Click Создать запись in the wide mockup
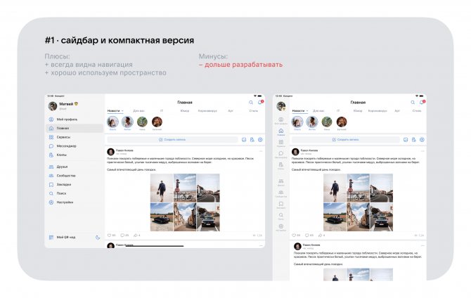 pos(172,140)
